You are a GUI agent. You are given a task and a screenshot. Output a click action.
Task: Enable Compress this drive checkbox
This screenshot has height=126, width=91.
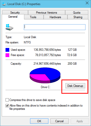[7, 100]
